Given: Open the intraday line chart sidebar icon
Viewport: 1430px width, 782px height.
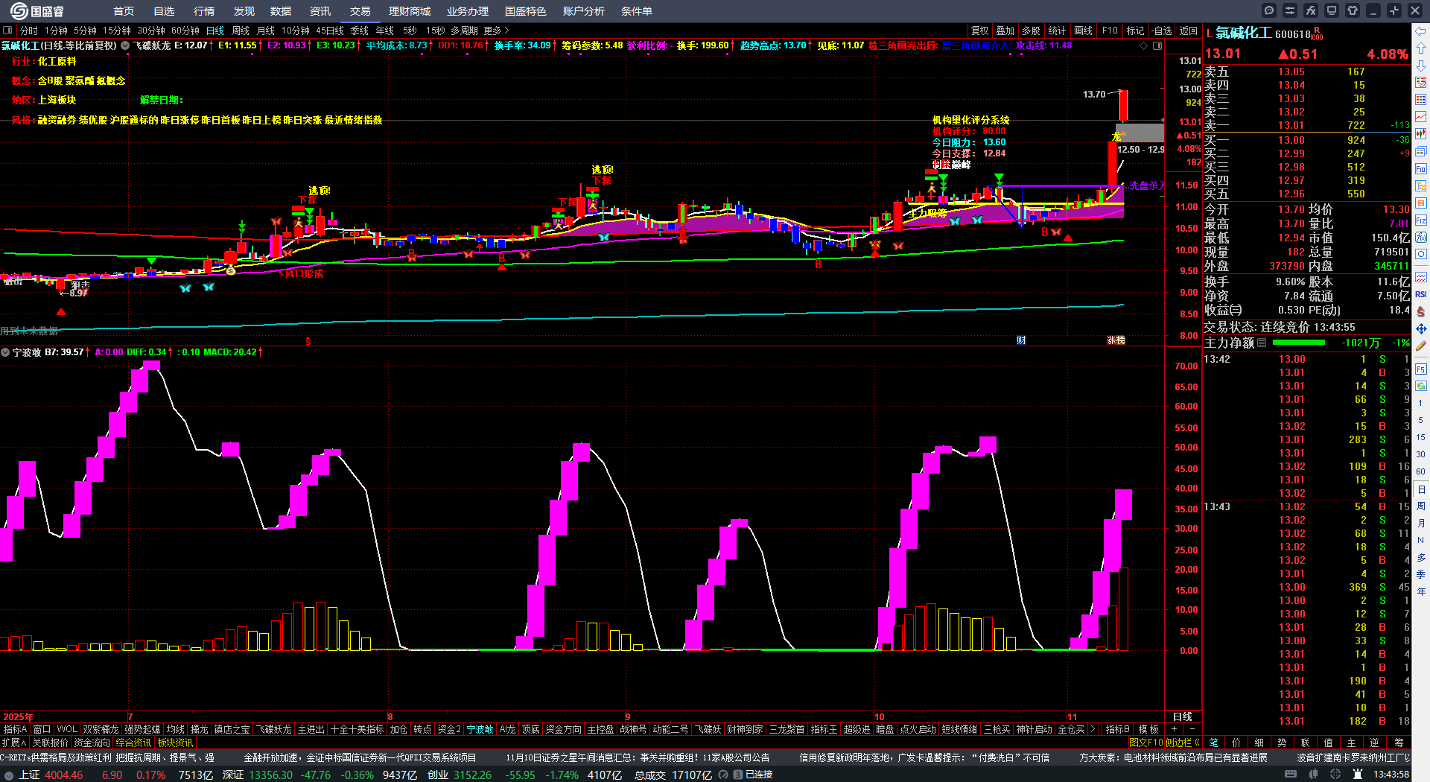Looking at the screenshot, I should click(1421, 117).
